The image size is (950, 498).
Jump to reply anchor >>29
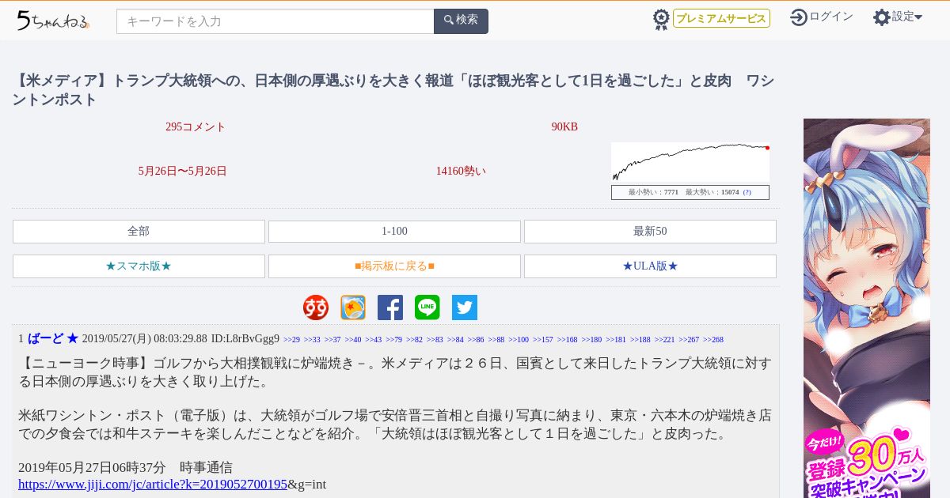[291, 340]
